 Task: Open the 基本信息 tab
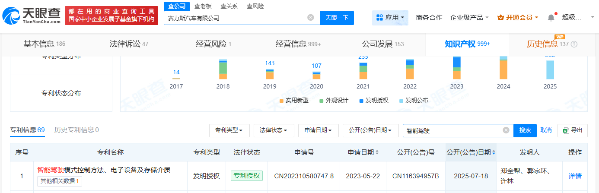44,44
